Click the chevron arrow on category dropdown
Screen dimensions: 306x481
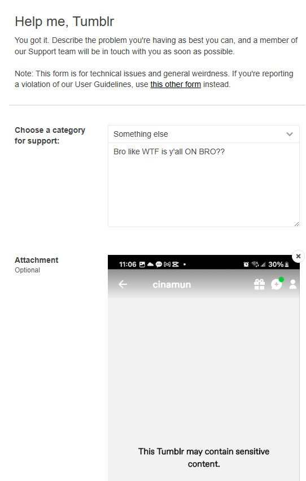290,134
